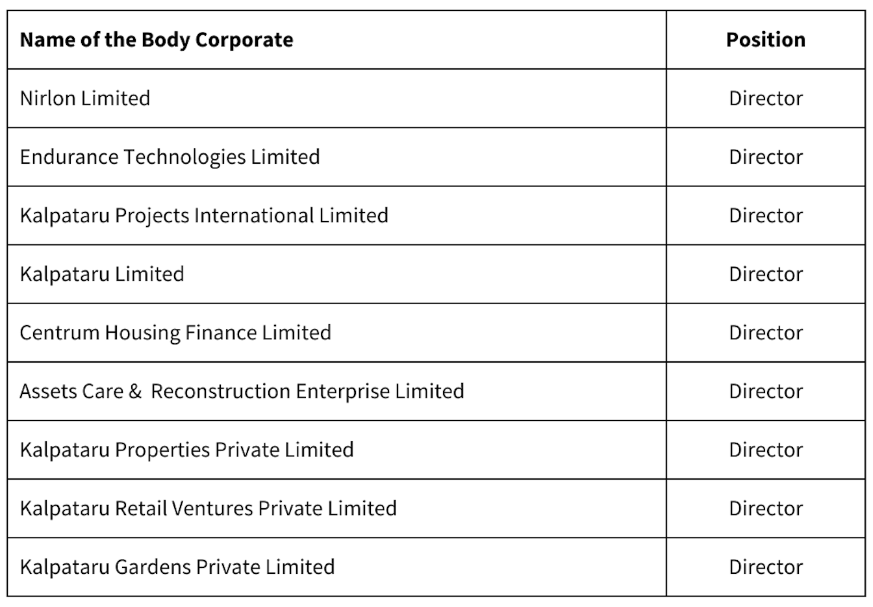Click Director cell for Kalpataru Retail Ventures
The width and height of the screenshot is (873, 607).
point(765,508)
